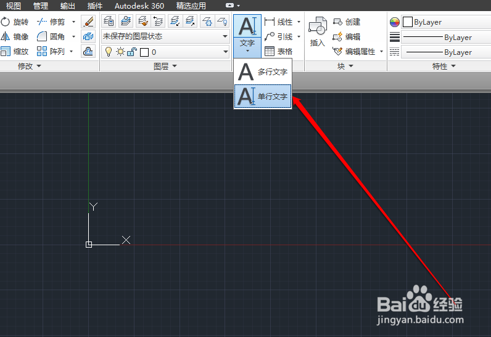
Task: Expand the Properties (特性) panel
Action: (444, 66)
